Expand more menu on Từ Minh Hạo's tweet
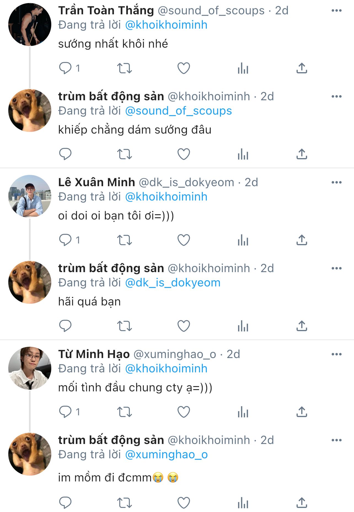This screenshot has height=512, width=354. coord(336,354)
